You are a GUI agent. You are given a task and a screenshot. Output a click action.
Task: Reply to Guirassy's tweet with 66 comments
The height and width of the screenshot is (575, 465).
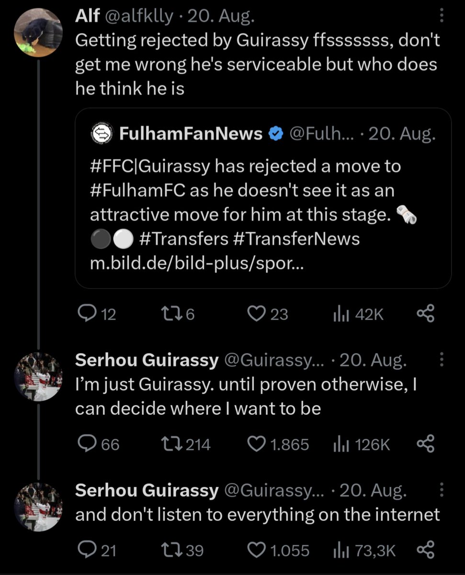tap(98, 444)
